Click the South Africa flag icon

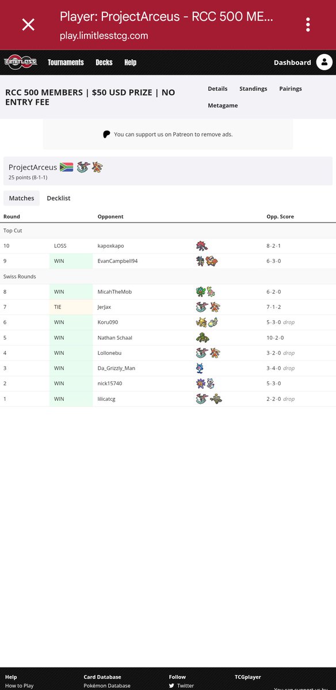[x=66, y=167]
